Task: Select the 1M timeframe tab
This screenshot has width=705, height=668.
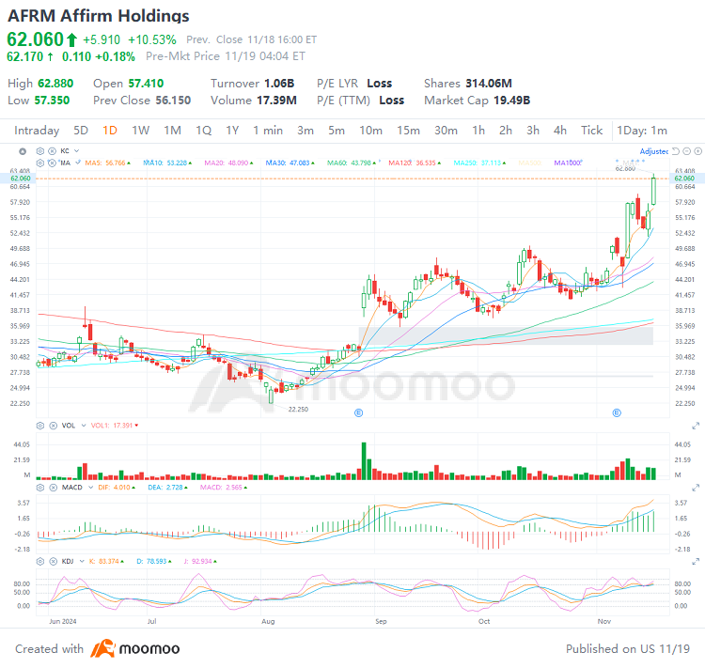Action: [173, 131]
